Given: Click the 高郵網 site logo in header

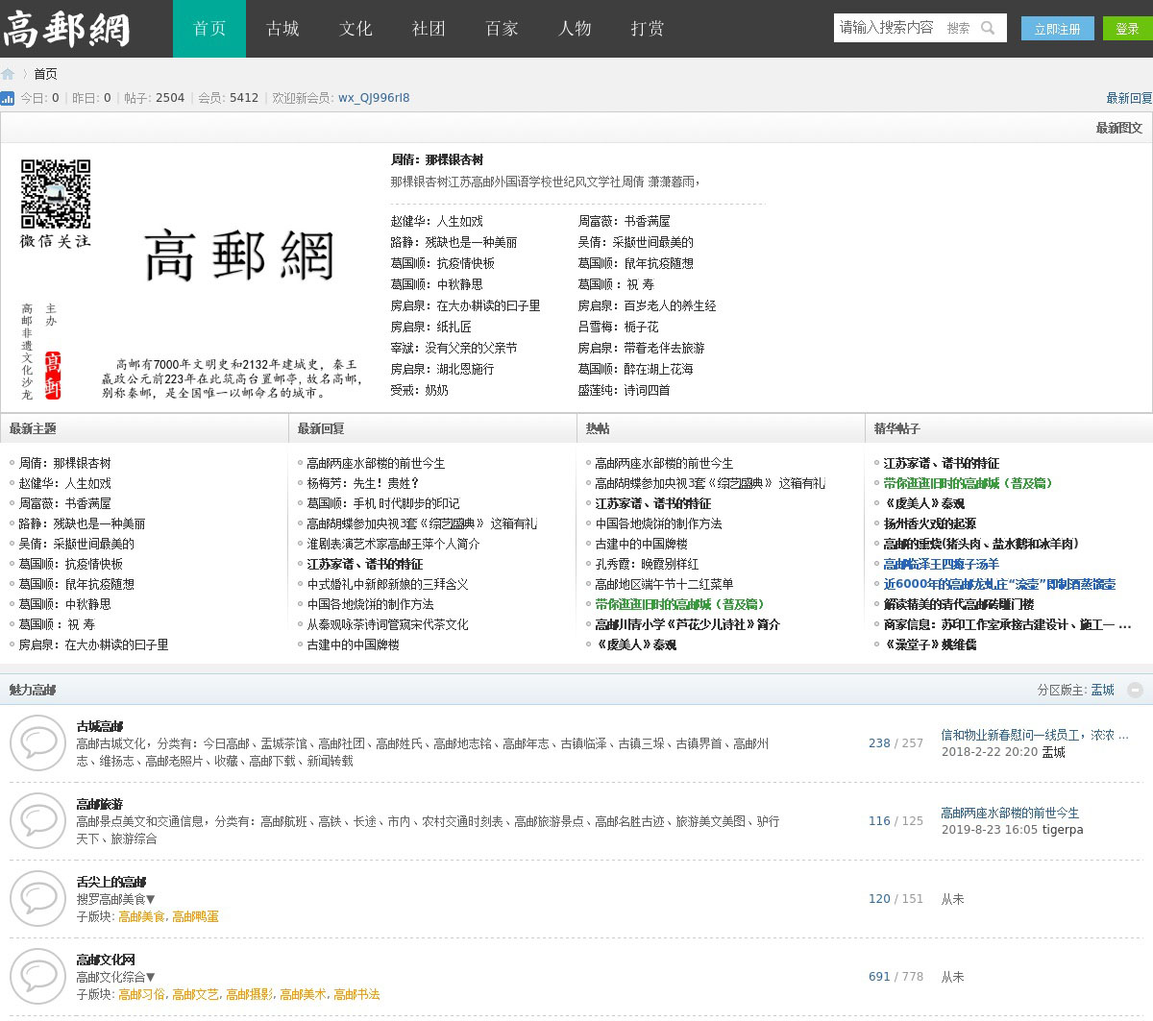Looking at the screenshot, I should click(65, 29).
